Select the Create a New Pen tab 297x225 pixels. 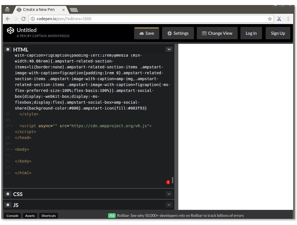pos(39,10)
